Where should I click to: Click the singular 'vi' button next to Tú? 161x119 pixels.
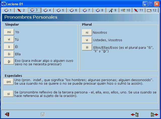tap(9, 39)
